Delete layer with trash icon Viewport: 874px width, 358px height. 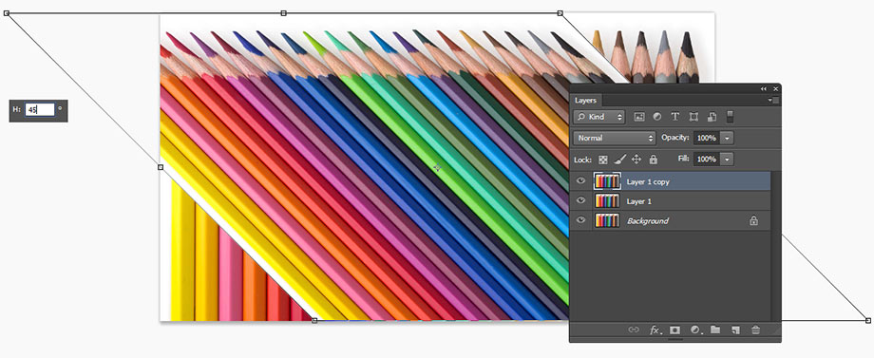pyautogui.click(x=755, y=330)
